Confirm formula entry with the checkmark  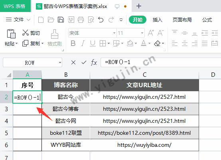(x=84, y=62)
